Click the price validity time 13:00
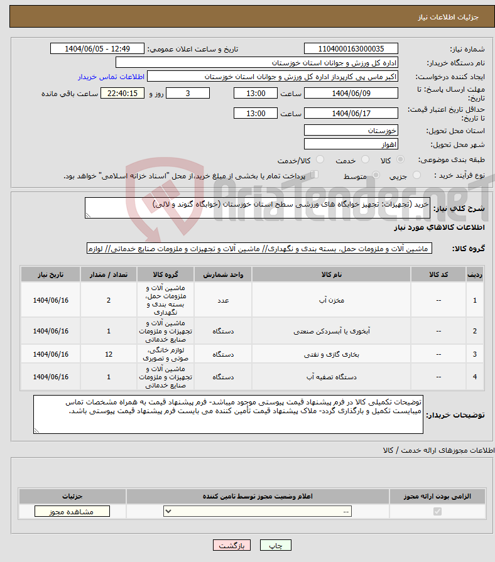 coord(256,113)
